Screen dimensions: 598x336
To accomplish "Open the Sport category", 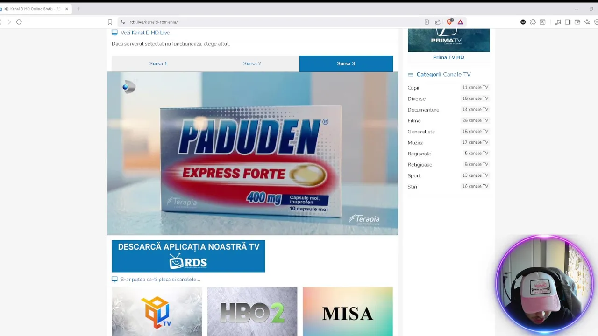I will [x=414, y=175].
